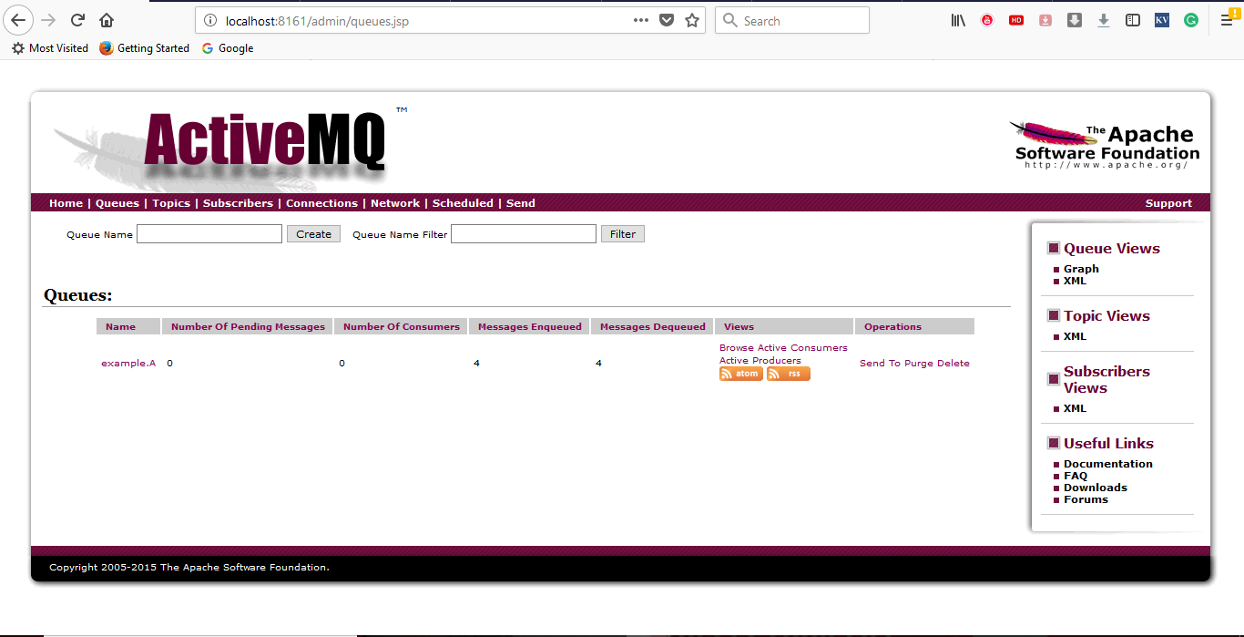Purge the example.A queue
The height and width of the screenshot is (637, 1244).
pyautogui.click(x=919, y=363)
